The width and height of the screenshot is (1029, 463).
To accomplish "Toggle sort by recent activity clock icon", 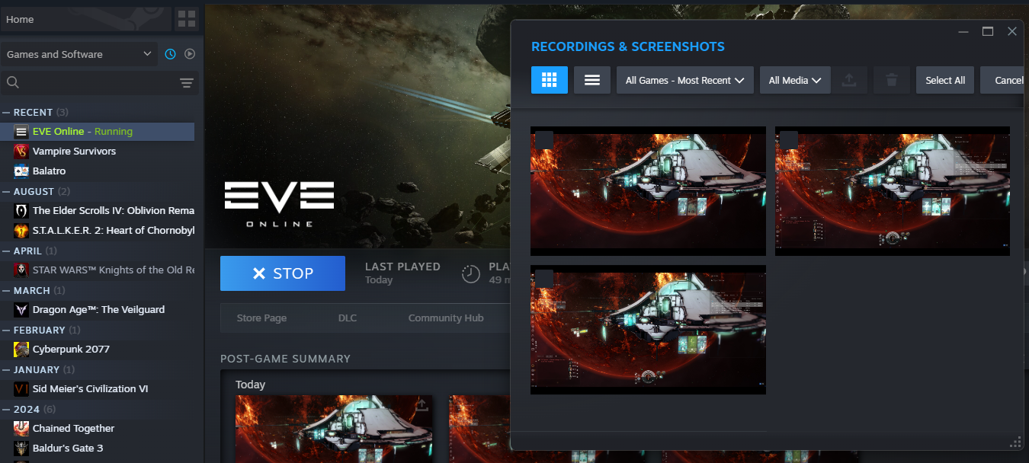I will (170, 54).
